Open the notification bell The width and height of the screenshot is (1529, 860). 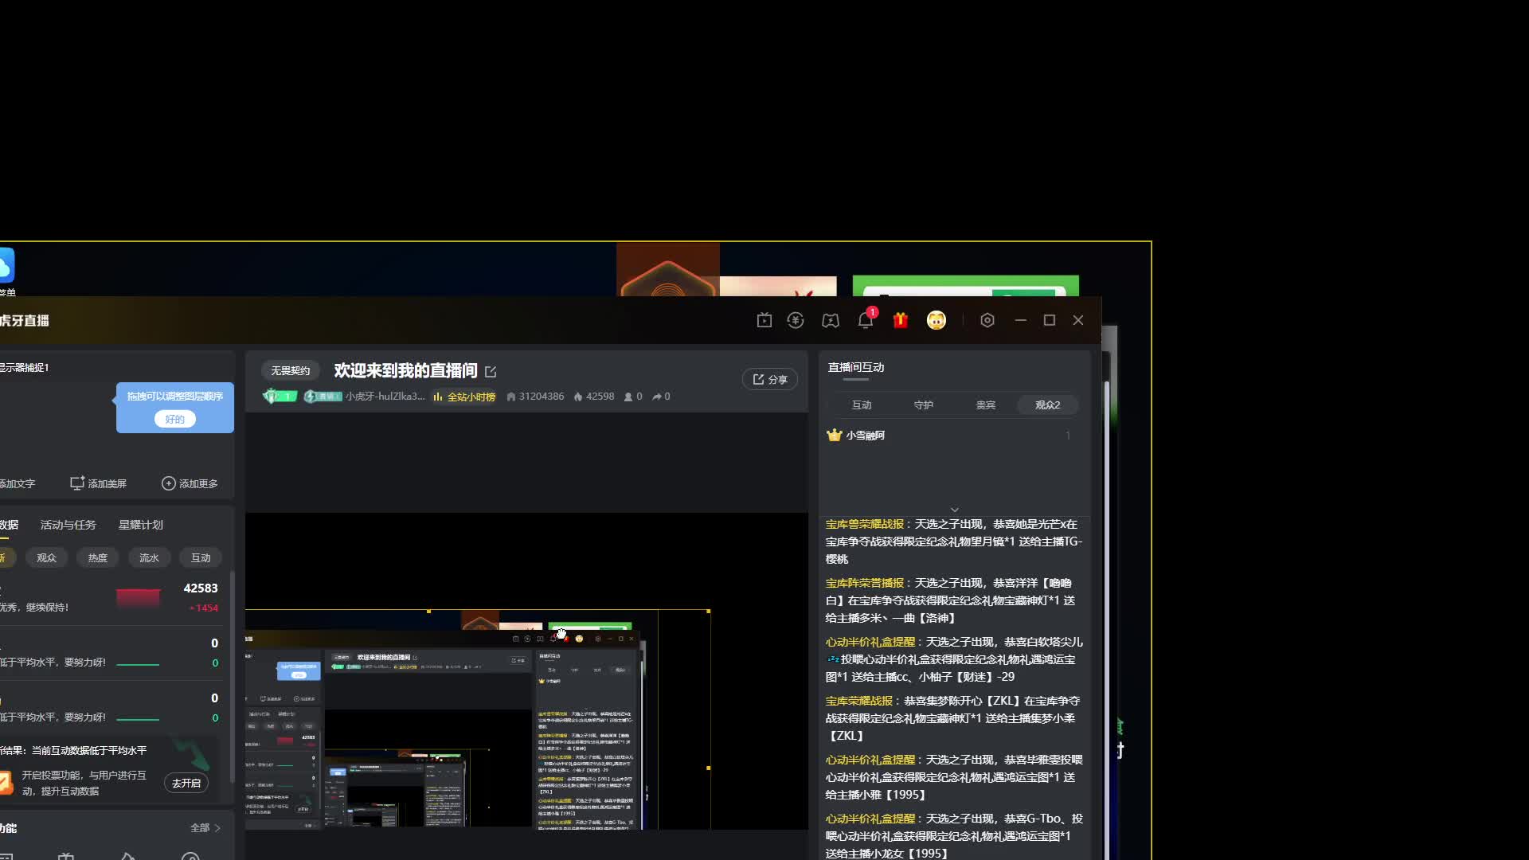[866, 320]
